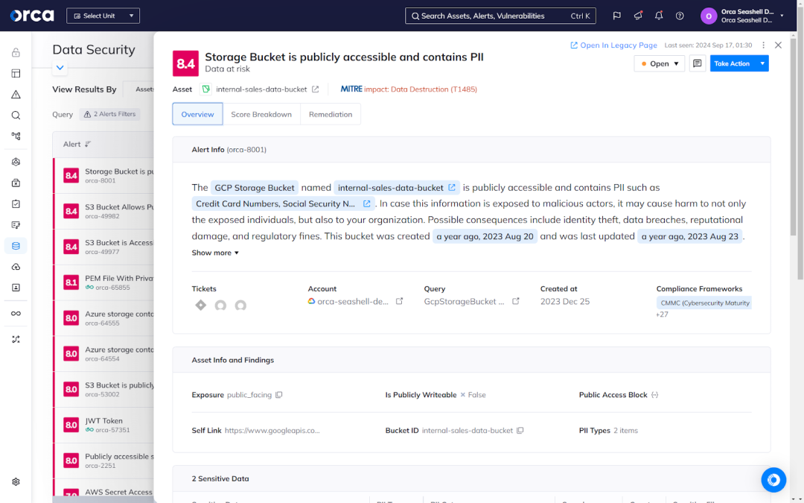Open the notifications bell
Image resolution: width=804 pixels, height=503 pixels.
(659, 16)
